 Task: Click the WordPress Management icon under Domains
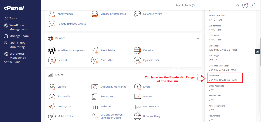tap(52, 50)
